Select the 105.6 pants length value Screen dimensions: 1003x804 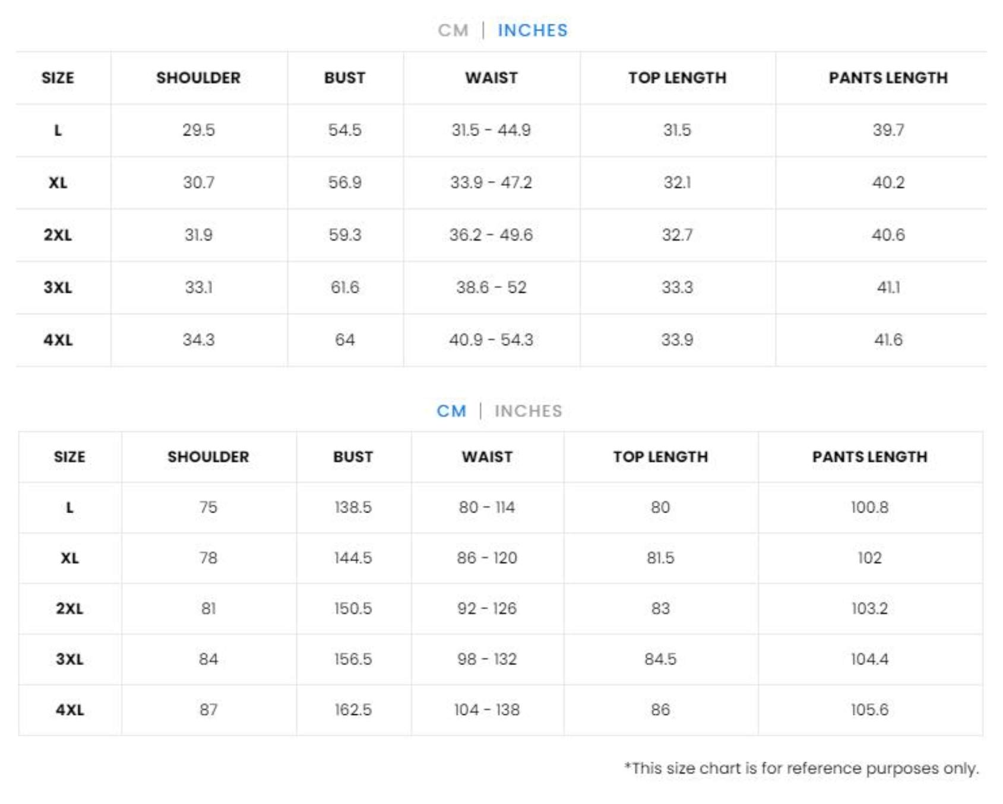click(x=869, y=710)
